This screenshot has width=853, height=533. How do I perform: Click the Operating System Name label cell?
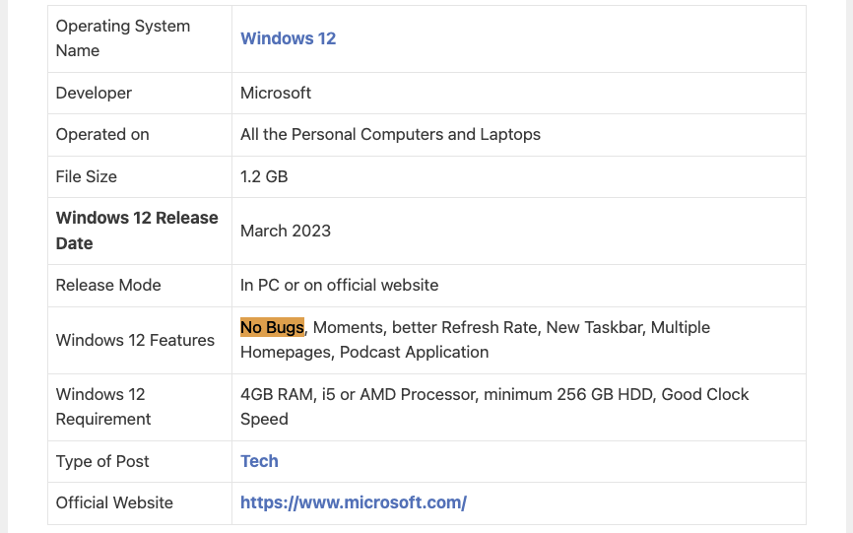click(x=123, y=38)
